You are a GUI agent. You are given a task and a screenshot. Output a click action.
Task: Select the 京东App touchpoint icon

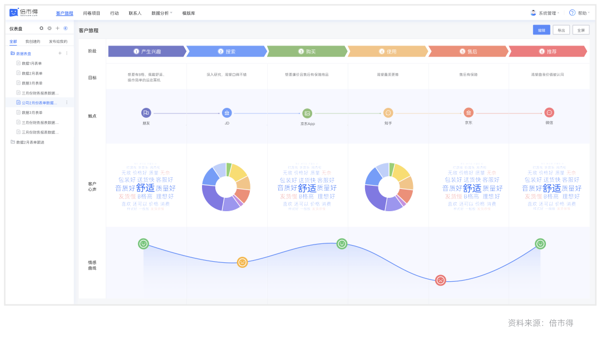[x=307, y=113]
